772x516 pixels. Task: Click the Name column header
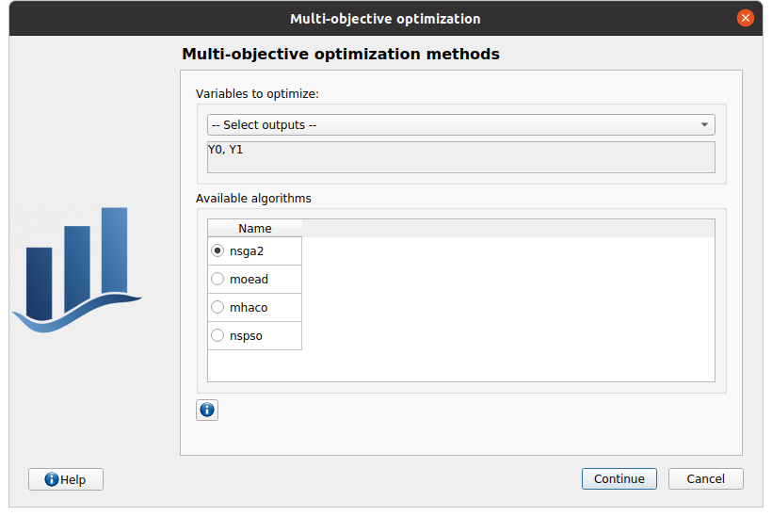254,228
